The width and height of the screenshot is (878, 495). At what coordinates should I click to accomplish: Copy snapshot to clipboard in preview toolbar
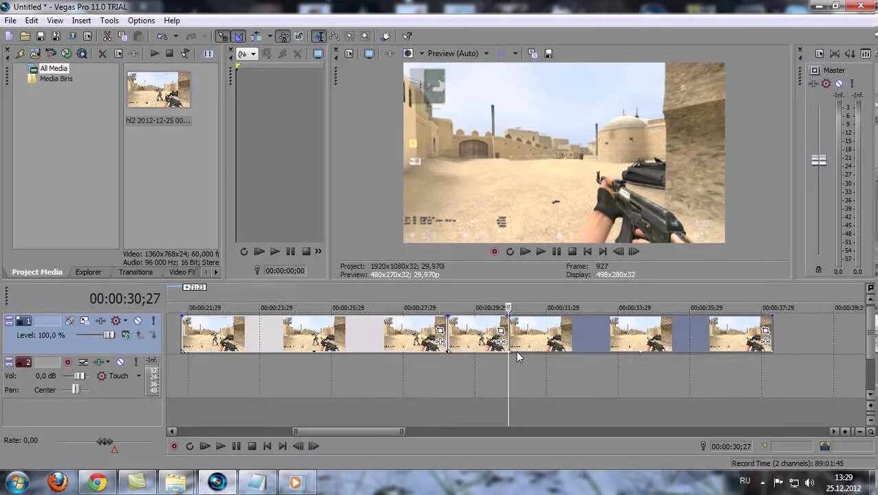pos(533,54)
